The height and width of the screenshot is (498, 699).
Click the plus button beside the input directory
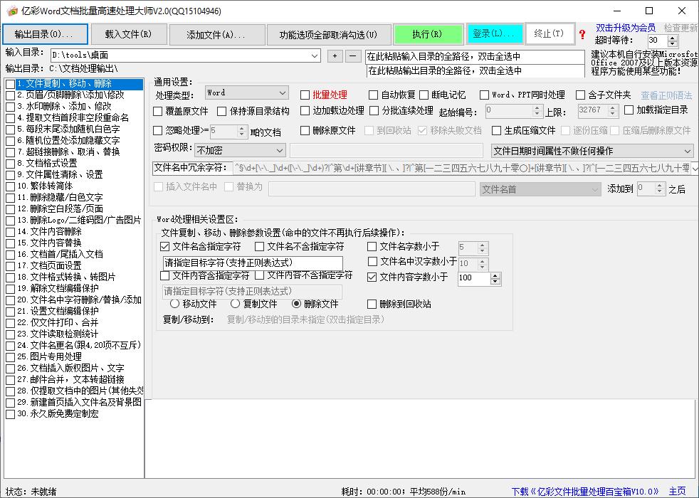pos(335,55)
